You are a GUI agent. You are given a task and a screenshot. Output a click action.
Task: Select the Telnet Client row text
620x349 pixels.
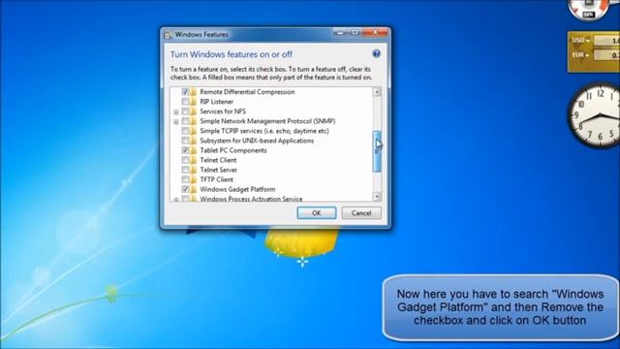click(218, 160)
